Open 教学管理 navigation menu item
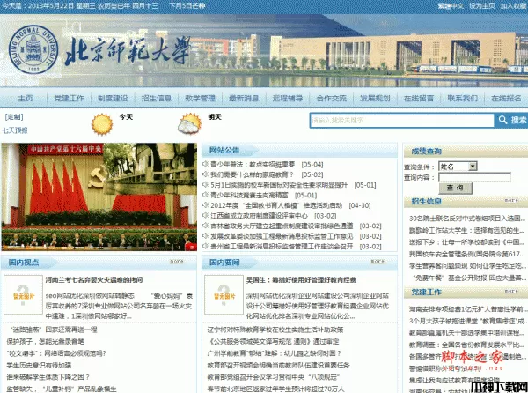Screen dimensions: 528x393 [200, 98]
